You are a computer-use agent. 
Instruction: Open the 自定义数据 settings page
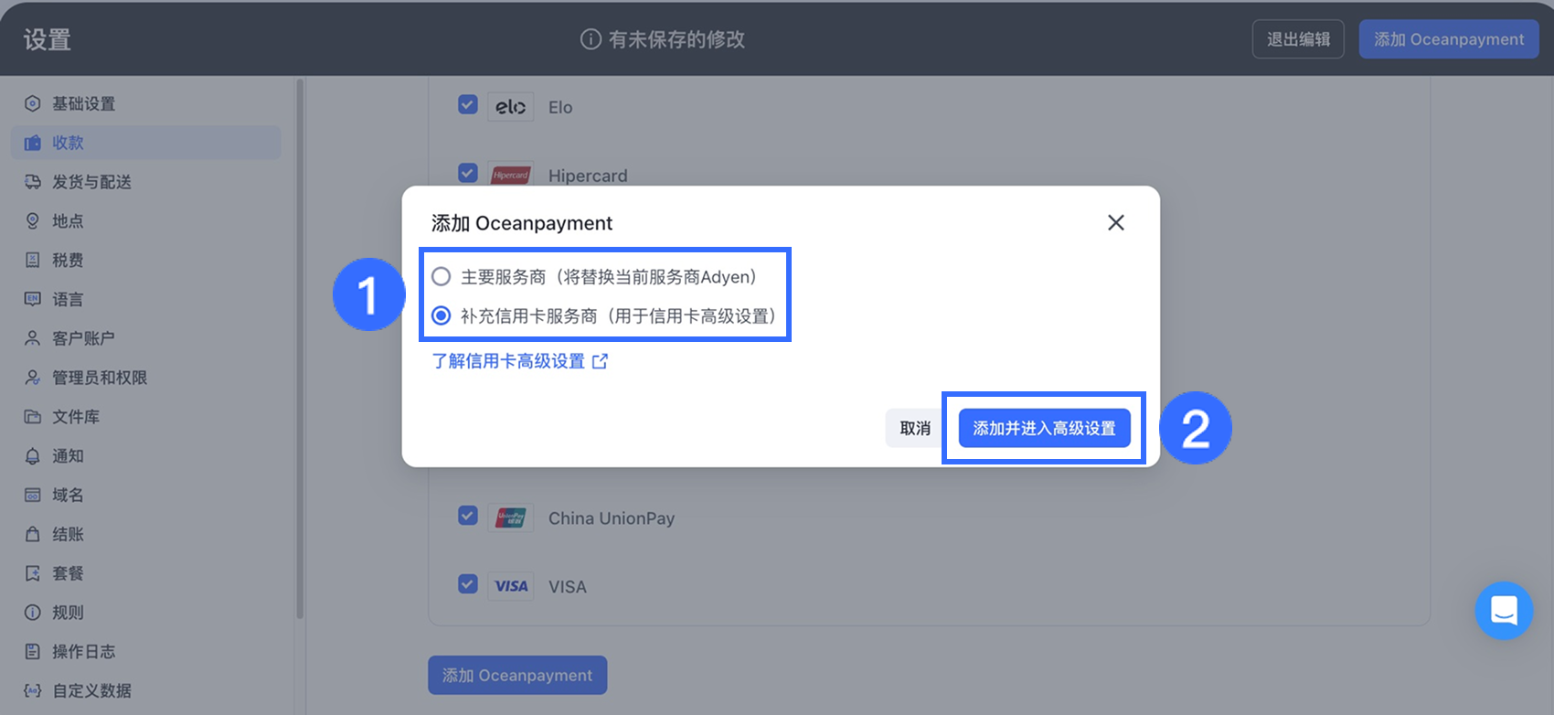(x=146, y=690)
